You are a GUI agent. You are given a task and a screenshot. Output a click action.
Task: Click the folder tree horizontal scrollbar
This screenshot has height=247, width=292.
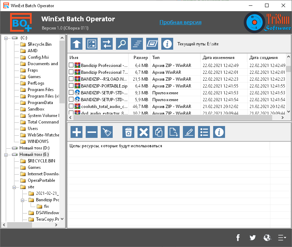pos(19,225)
